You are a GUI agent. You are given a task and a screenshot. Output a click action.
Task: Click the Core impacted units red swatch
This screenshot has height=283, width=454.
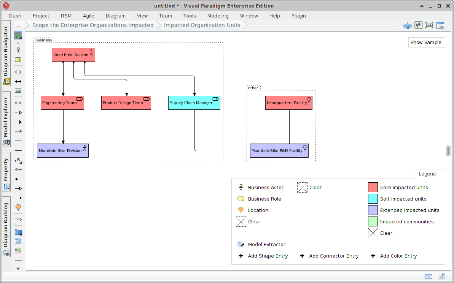coord(373,187)
